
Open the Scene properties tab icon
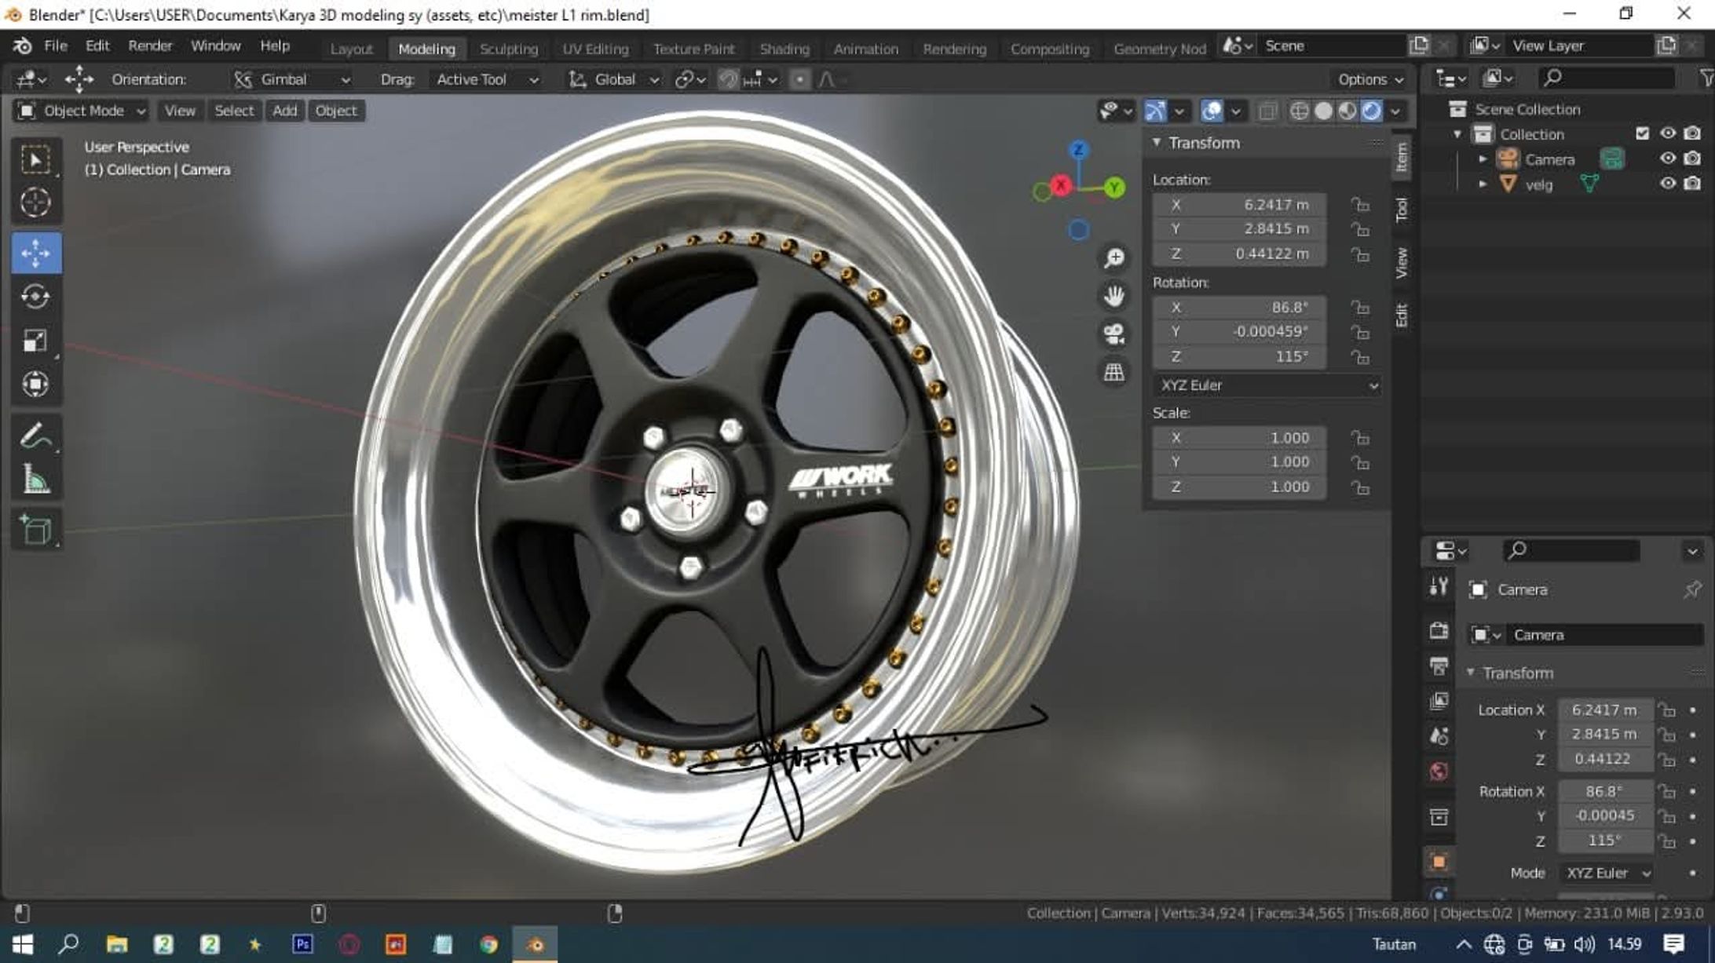point(1439,736)
